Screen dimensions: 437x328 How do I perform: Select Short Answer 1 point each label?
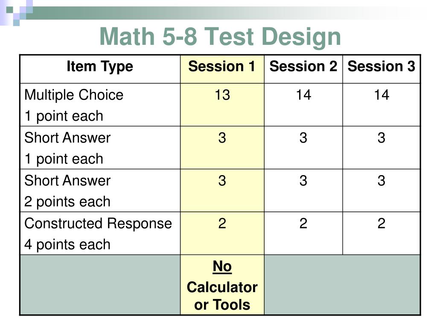coord(67,148)
